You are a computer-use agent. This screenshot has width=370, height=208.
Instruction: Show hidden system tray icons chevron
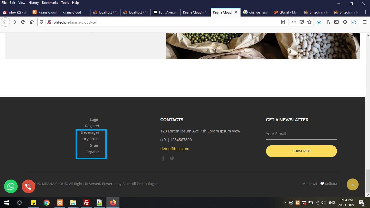[x=284, y=203]
